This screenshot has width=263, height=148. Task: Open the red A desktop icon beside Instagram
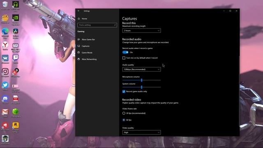click(x=16, y=72)
